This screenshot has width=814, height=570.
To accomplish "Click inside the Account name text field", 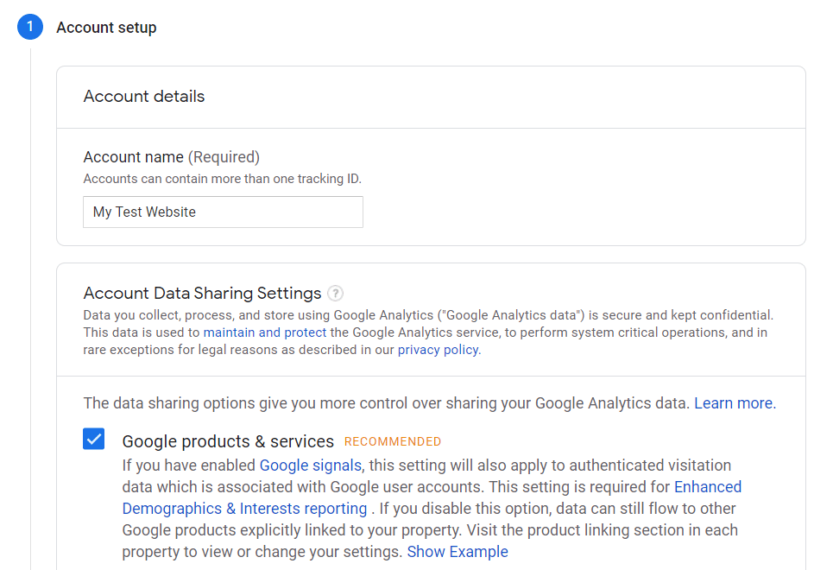I will tap(223, 212).
